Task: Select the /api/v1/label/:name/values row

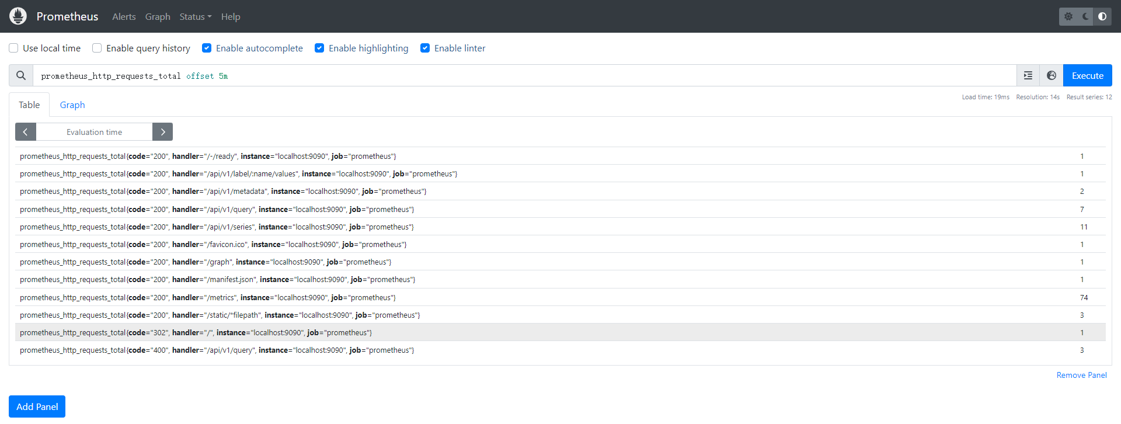Action: 560,173
